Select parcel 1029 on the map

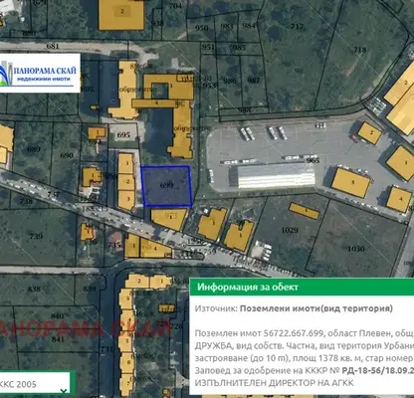tap(290, 230)
